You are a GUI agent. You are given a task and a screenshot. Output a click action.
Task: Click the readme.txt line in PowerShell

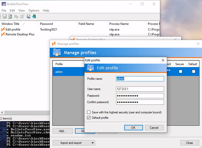pos(19,135)
